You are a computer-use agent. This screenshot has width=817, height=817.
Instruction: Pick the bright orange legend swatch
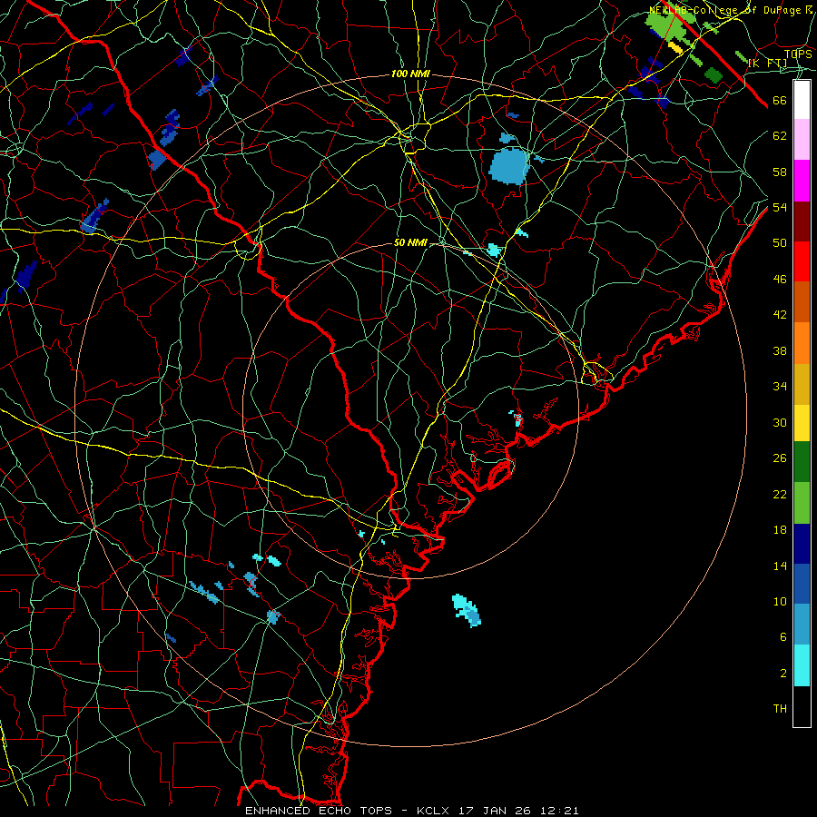click(x=802, y=343)
